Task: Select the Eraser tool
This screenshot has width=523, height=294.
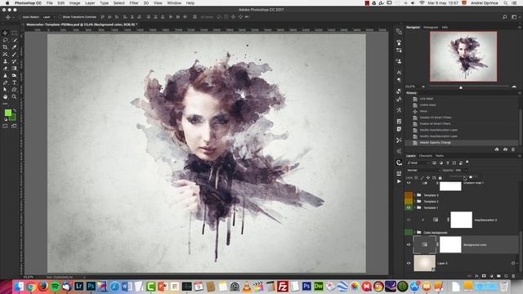Action: coord(6,69)
